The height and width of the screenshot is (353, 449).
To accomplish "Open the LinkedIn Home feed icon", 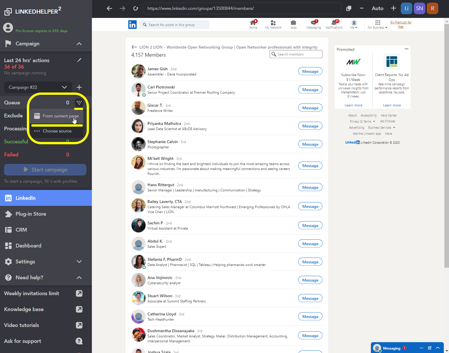I will 253,23.
